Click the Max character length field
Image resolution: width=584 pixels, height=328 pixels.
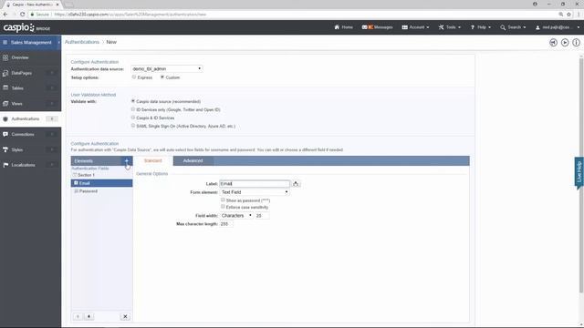[226, 224]
